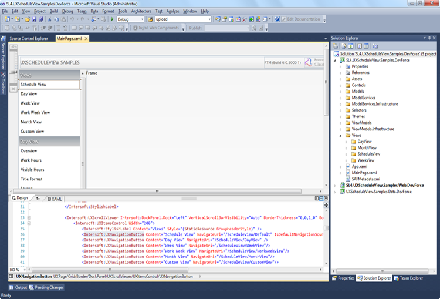Collapse the code region at line 34
The height and width of the screenshot is (299, 440).
29,223
